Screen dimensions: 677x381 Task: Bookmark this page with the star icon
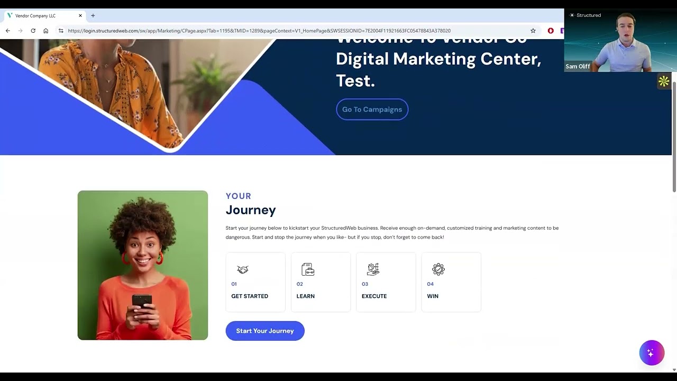point(533,31)
